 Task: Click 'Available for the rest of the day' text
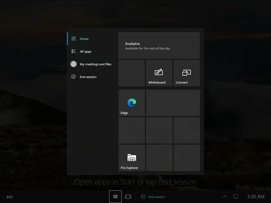pos(148,48)
